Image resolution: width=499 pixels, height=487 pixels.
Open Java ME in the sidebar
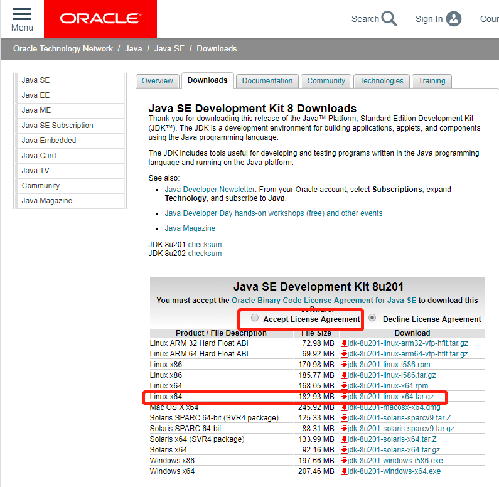(70, 110)
